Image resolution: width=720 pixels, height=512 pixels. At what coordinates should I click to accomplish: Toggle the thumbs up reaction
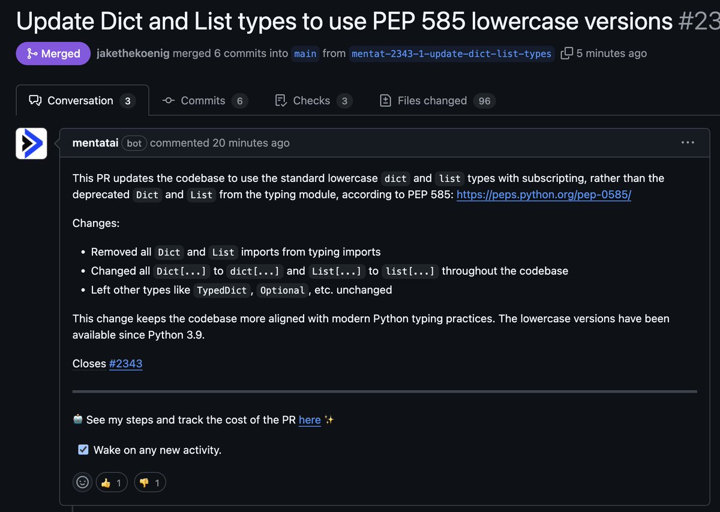pos(111,483)
